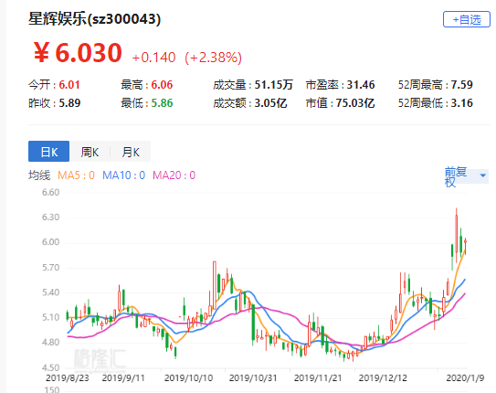Click the 4.80 price axis label
496x393 pixels.
pos(50,343)
